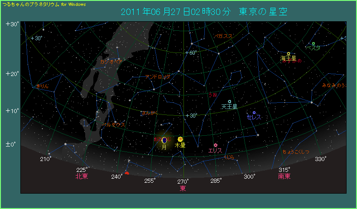Viewport: 357px width, 209px height.
Task: Click the 東 direction label below 270°
Action: tap(183, 188)
